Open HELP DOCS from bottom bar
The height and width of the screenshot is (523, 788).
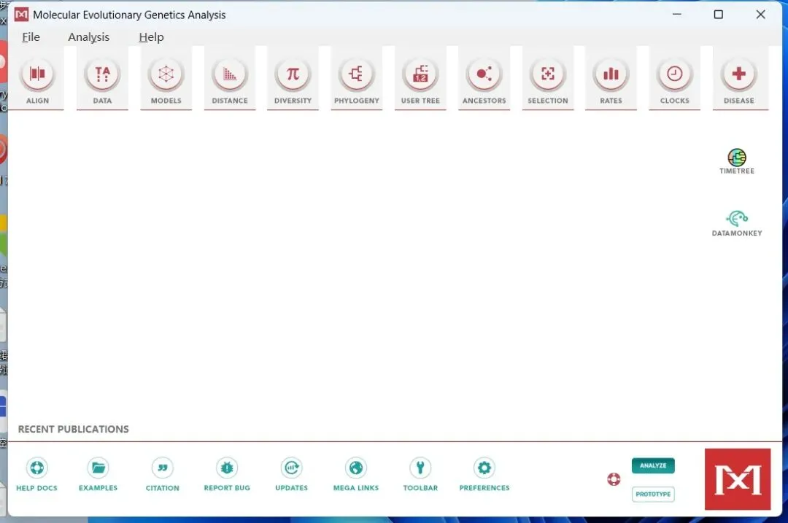pyautogui.click(x=36, y=474)
